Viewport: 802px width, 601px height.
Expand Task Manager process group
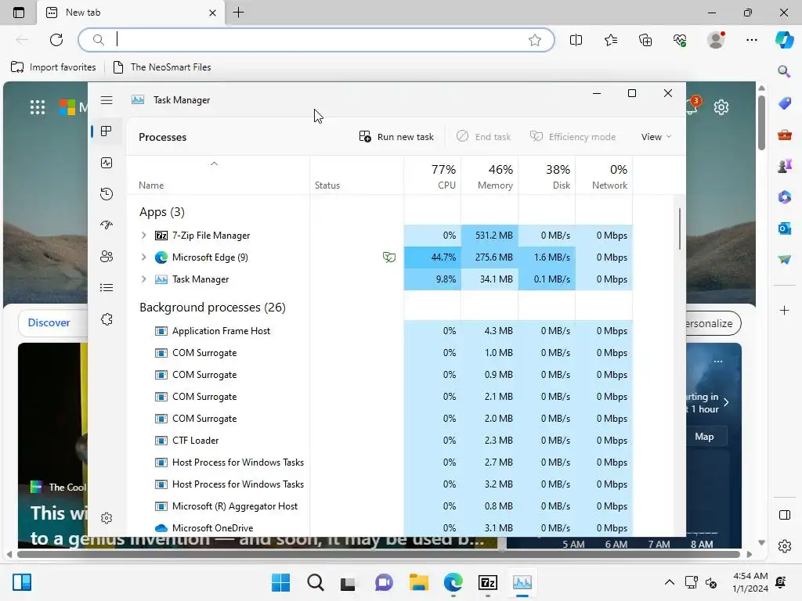[144, 279]
